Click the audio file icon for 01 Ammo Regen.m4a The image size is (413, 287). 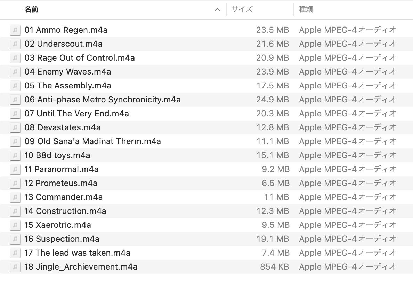[x=15, y=30]
